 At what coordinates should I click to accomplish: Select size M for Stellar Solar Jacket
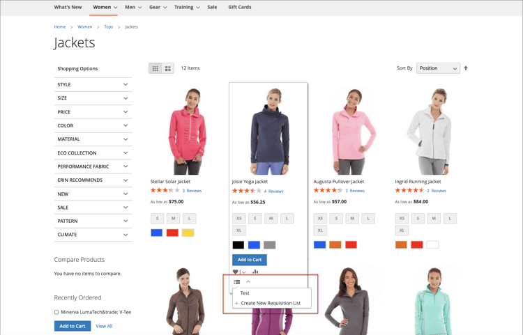click(173, 219)
